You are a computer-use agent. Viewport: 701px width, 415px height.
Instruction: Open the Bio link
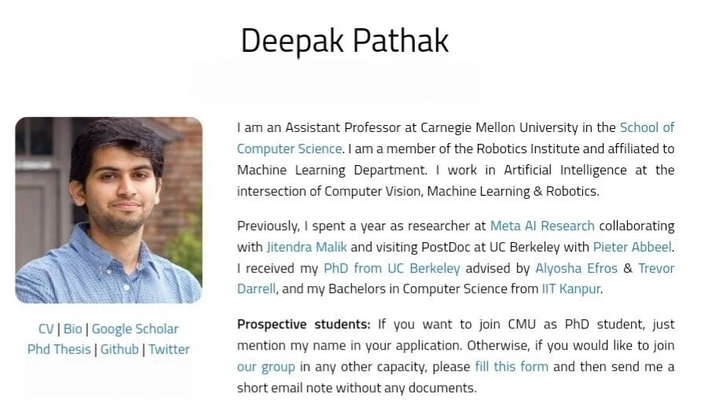[x=73, y=329]
